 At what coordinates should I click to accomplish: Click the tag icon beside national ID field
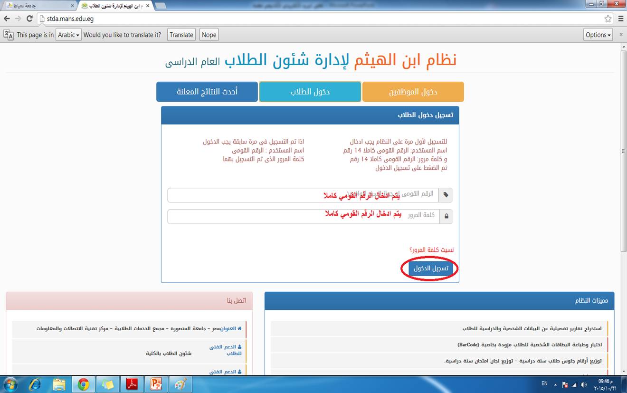[x=446, y=195]
